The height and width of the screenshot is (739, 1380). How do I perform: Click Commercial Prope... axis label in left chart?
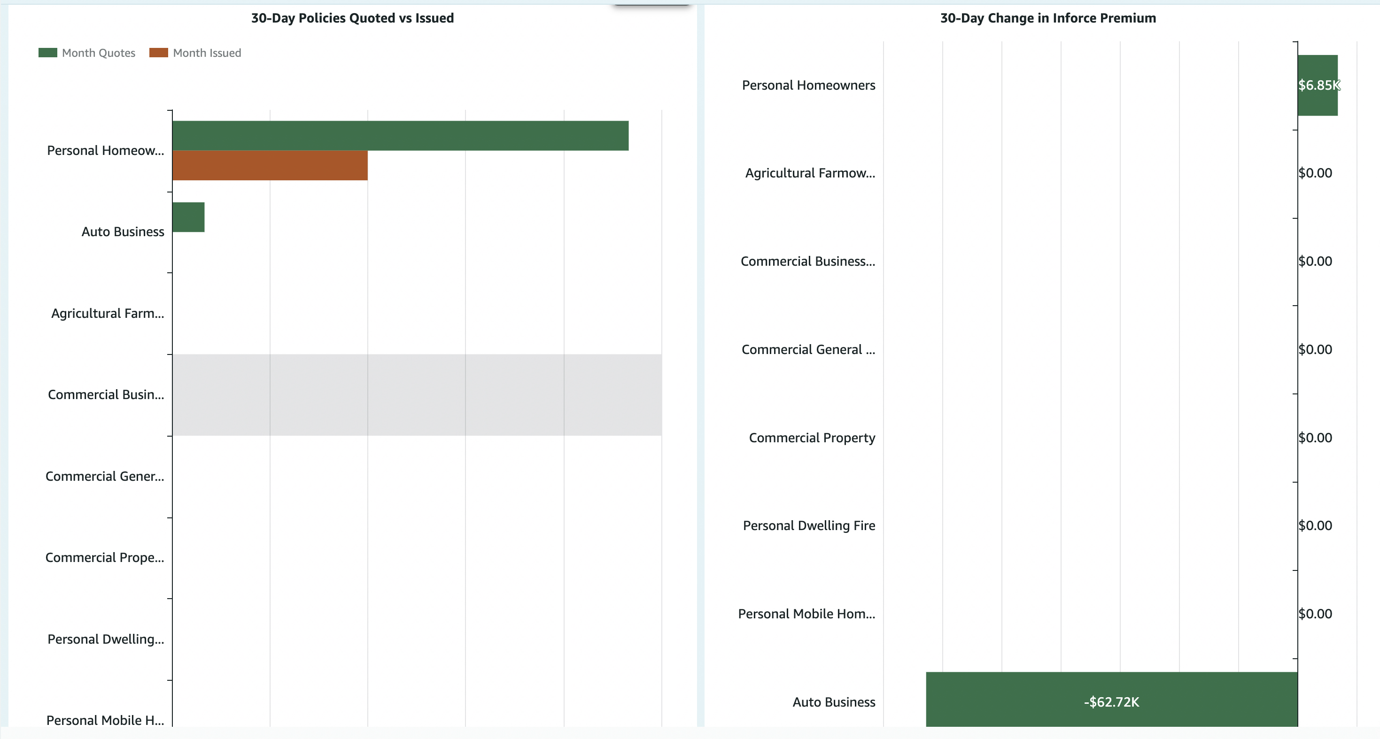[x=105, y=557]
